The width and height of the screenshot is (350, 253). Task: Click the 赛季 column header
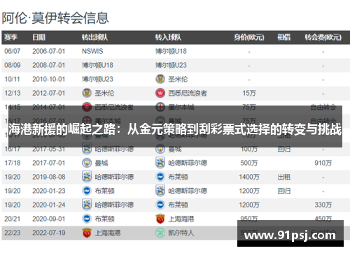(x=10, y=37)
